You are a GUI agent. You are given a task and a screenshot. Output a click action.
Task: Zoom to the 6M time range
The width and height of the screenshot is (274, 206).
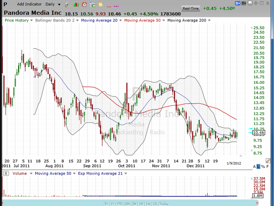point(127,204)
